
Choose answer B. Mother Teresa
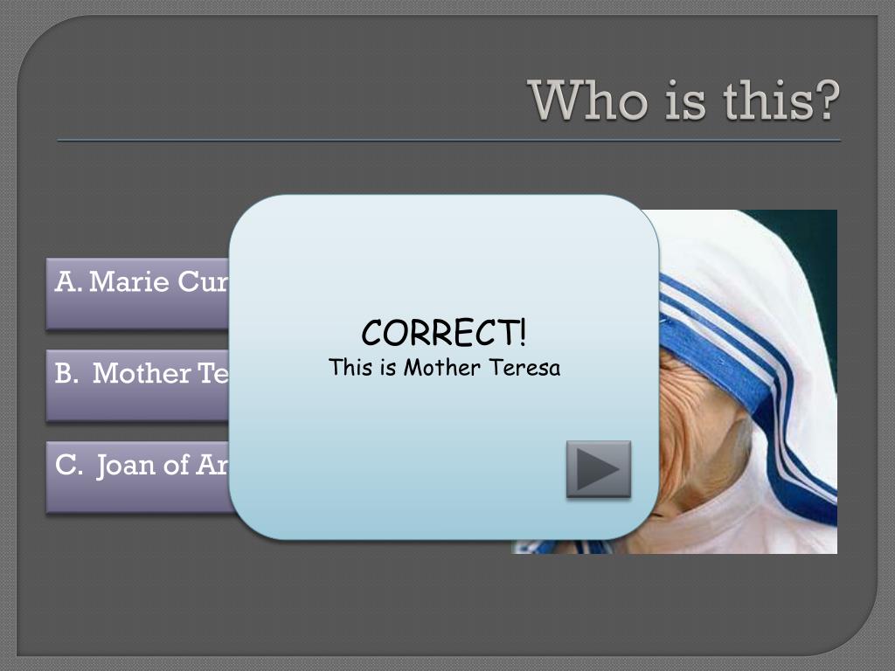pos(137,385)
